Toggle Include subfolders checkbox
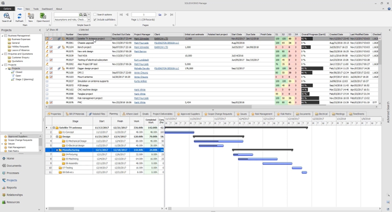Viewport: 392px width, 212px height. coord(95,20)
